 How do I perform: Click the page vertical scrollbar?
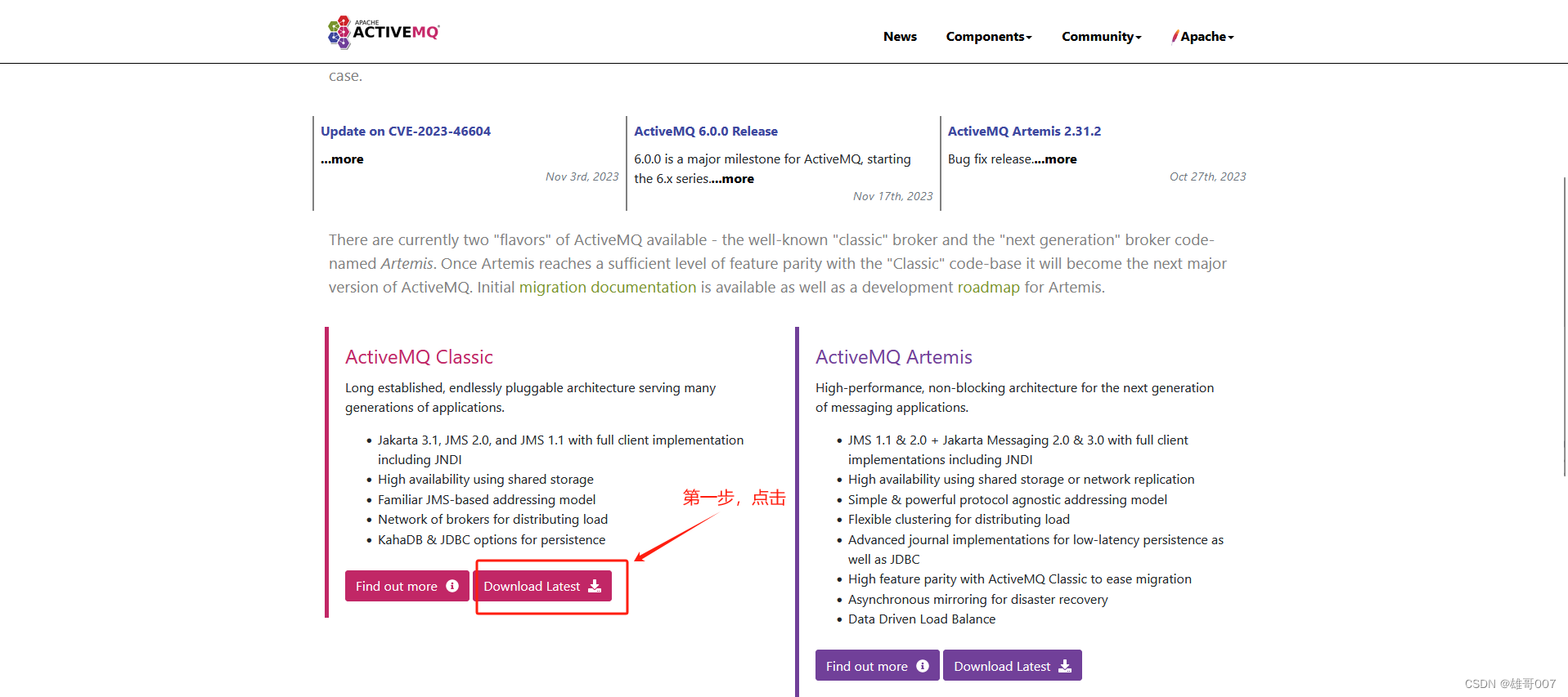click(x=1564, y=327)
